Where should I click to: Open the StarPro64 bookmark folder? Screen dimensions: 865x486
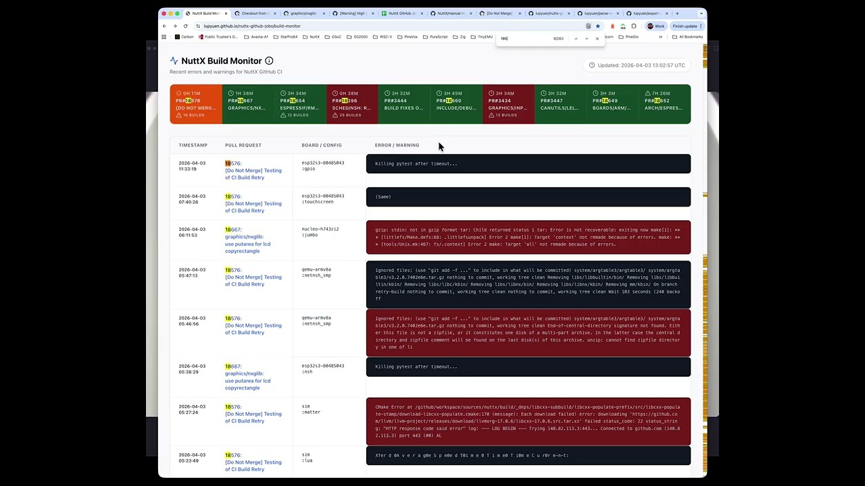coord(285,37)
